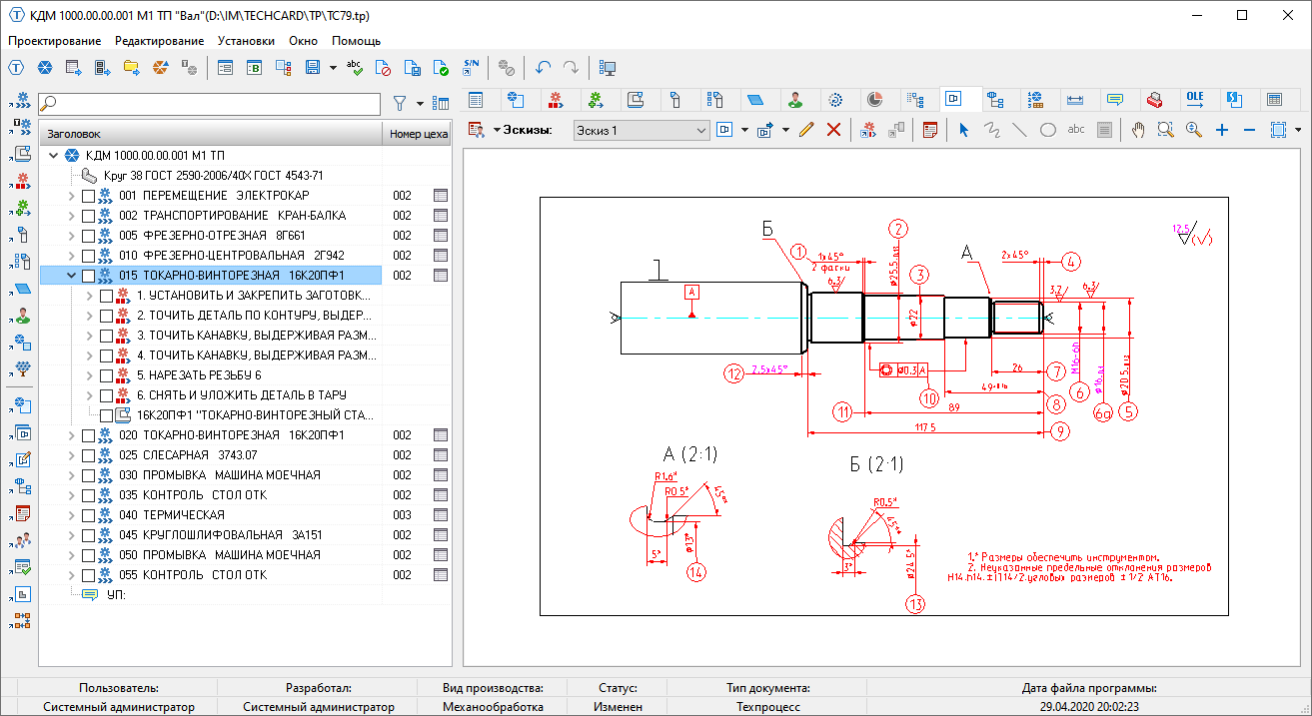1312x716 pixels.
Task: Check the box for 001 ПЕРЕМЕЩЕНИЕ operation
Action: tap(88, 196)
